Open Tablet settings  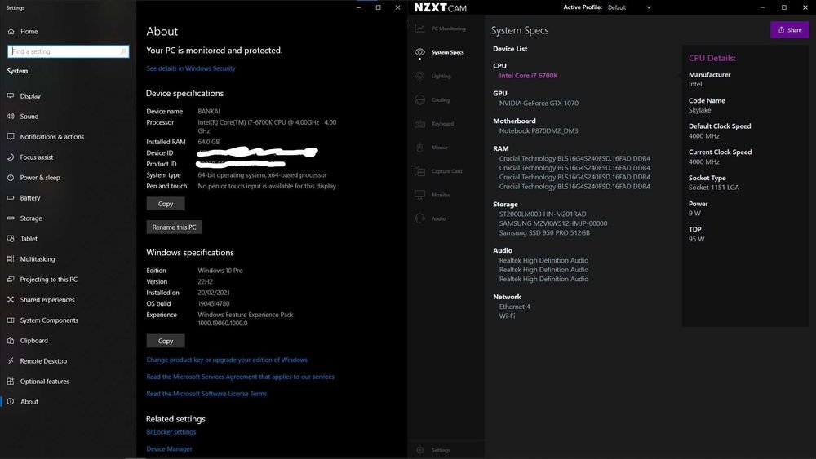(x=29, y=239)
